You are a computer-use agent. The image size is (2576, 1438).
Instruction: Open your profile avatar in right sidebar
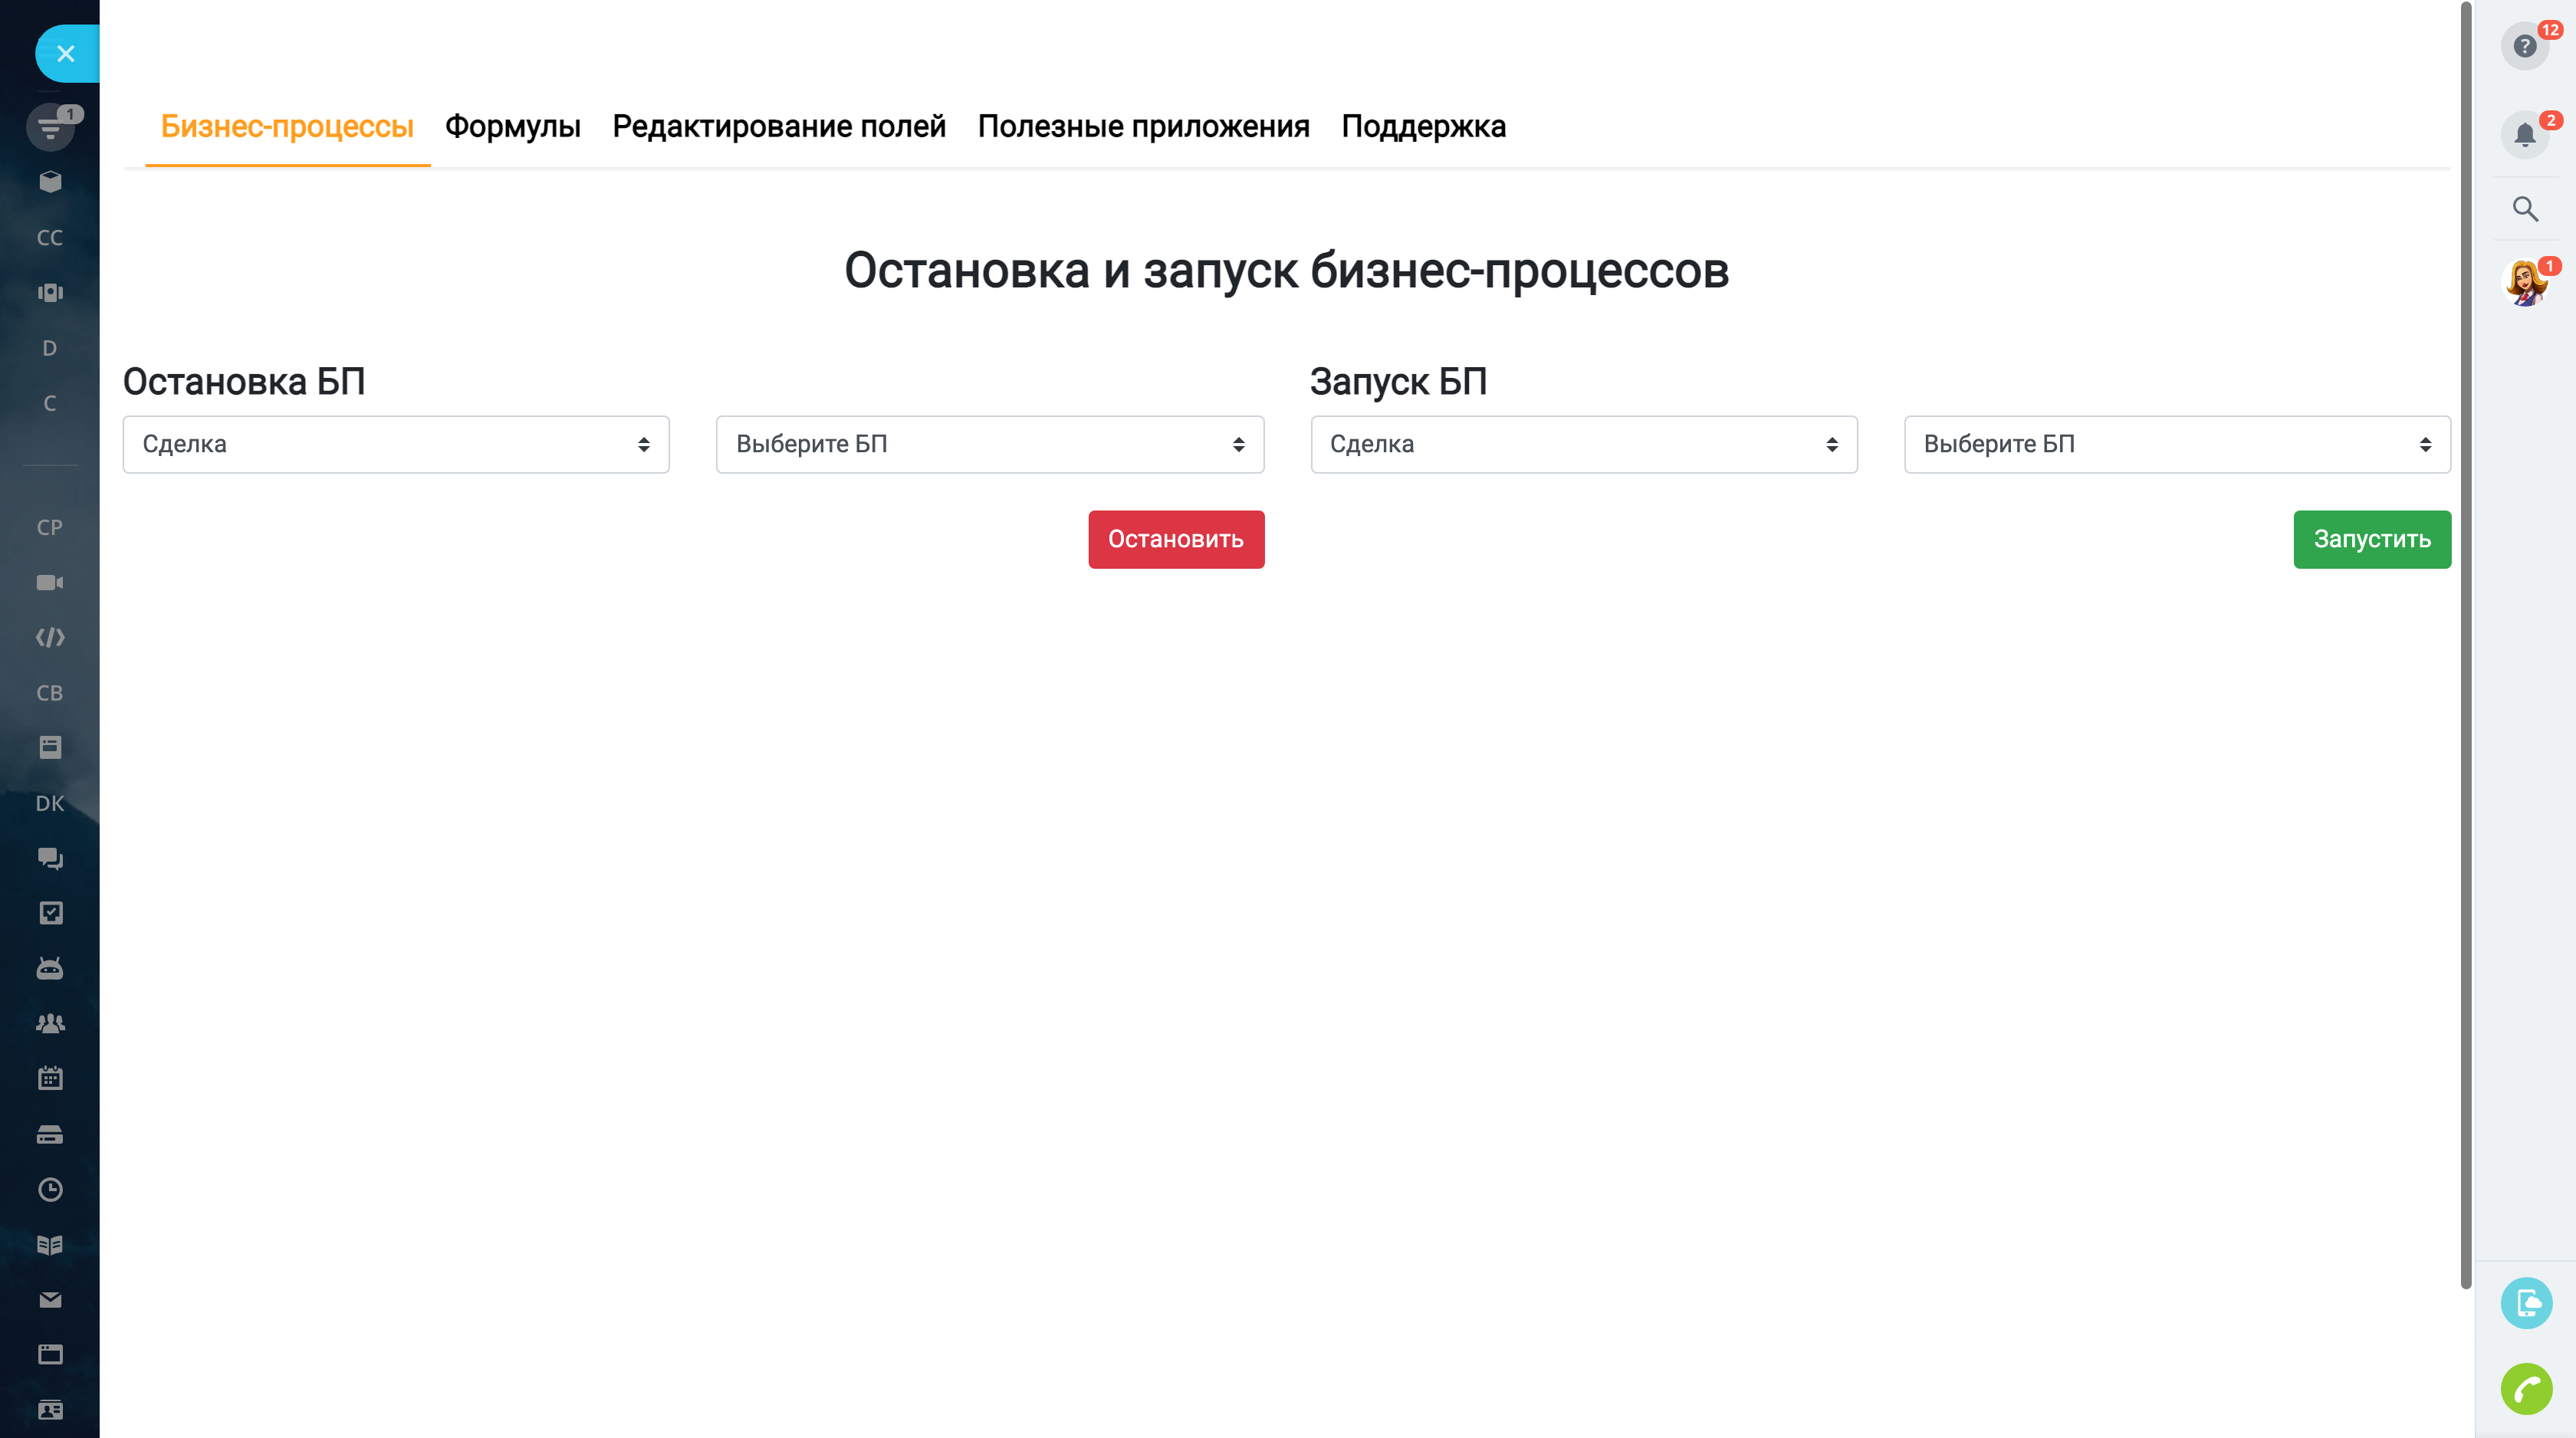click(x=2525, y=281)
